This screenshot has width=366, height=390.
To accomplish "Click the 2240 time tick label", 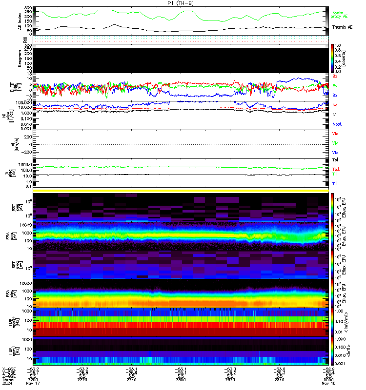I will point(131,380).
